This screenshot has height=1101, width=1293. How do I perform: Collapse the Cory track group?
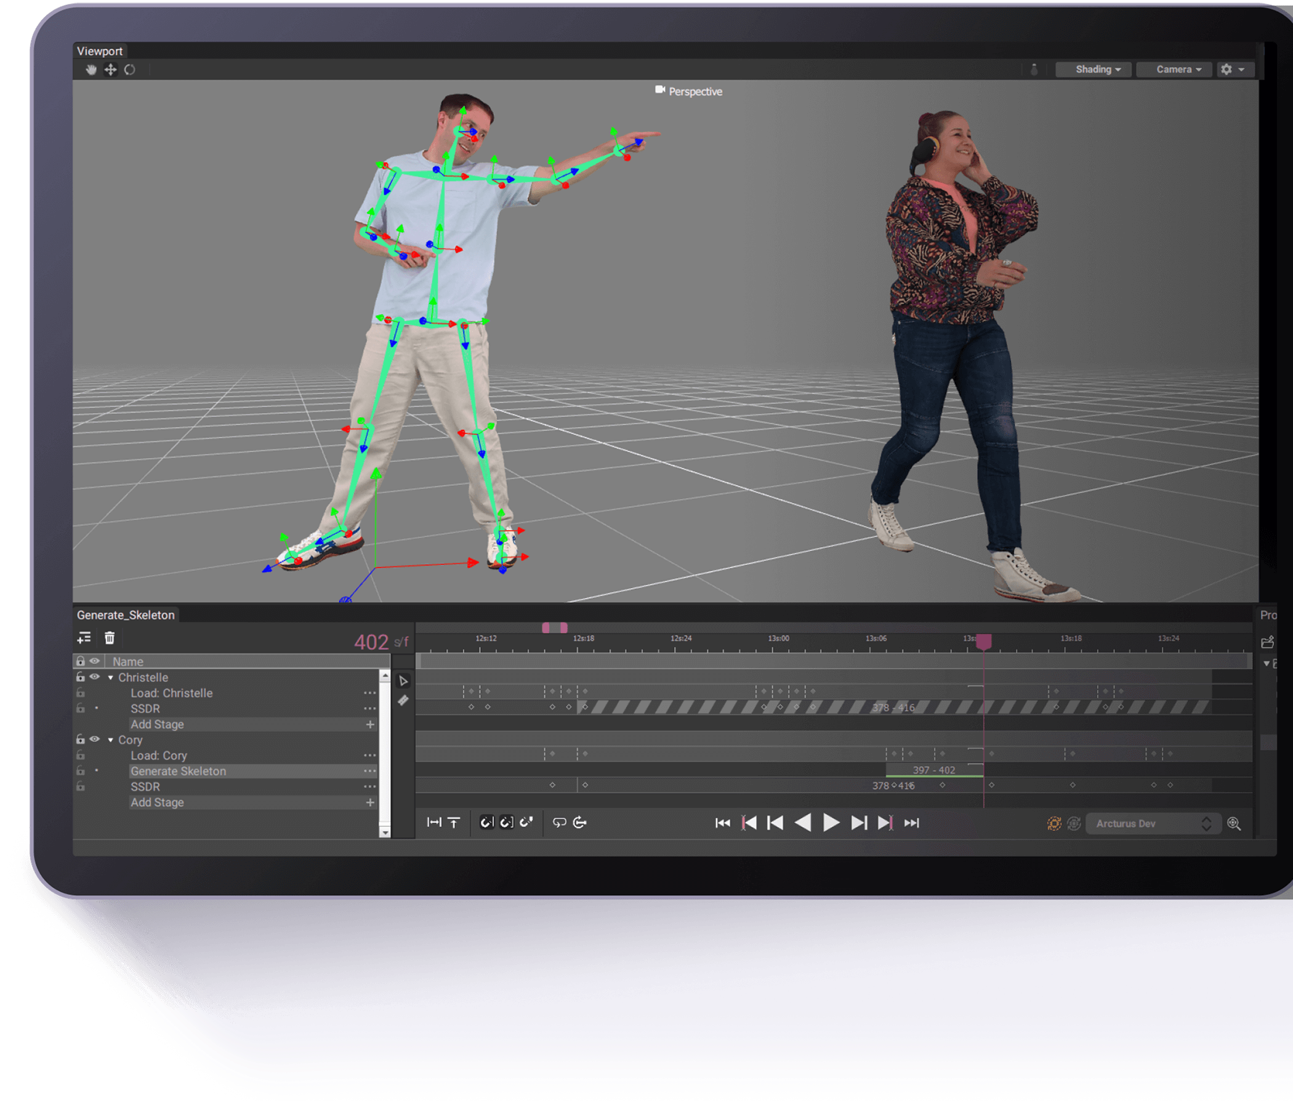tap(110, 740)
